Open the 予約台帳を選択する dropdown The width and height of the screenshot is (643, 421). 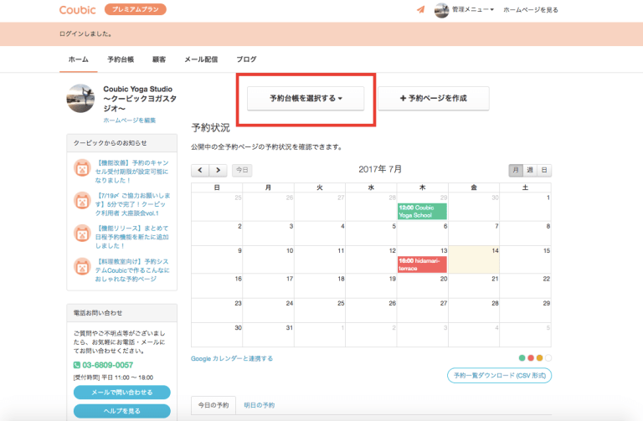[306, 99]
